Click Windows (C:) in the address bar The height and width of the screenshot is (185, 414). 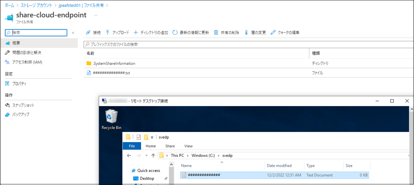pyautogui.click(x=203, y=156)
